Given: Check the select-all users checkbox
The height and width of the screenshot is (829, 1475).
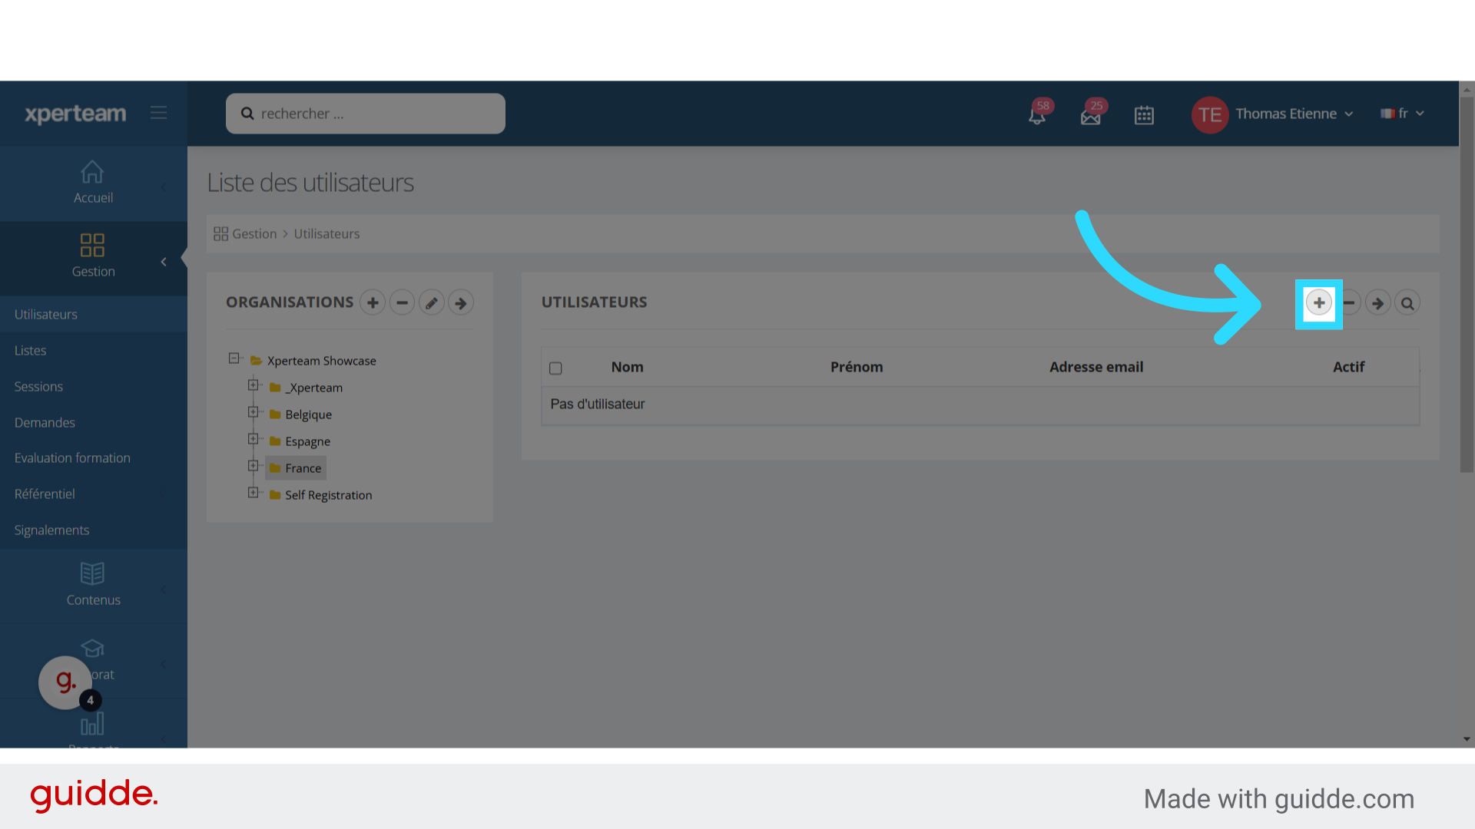Looking at the screenshot, I should click(555, 368).
